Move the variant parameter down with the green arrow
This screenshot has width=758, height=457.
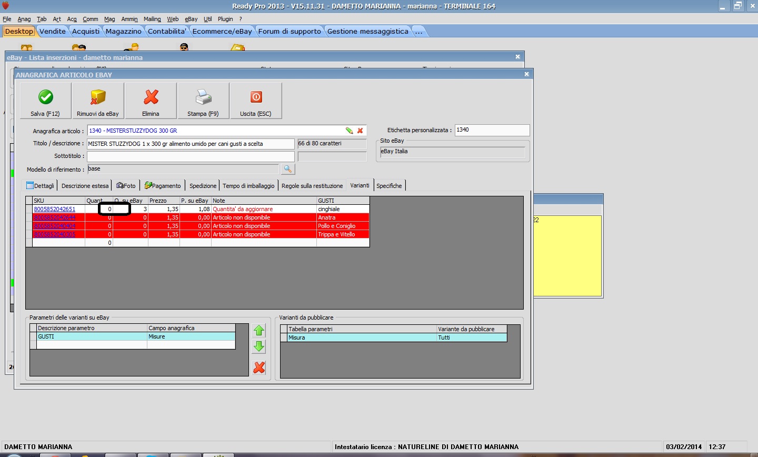259,346
